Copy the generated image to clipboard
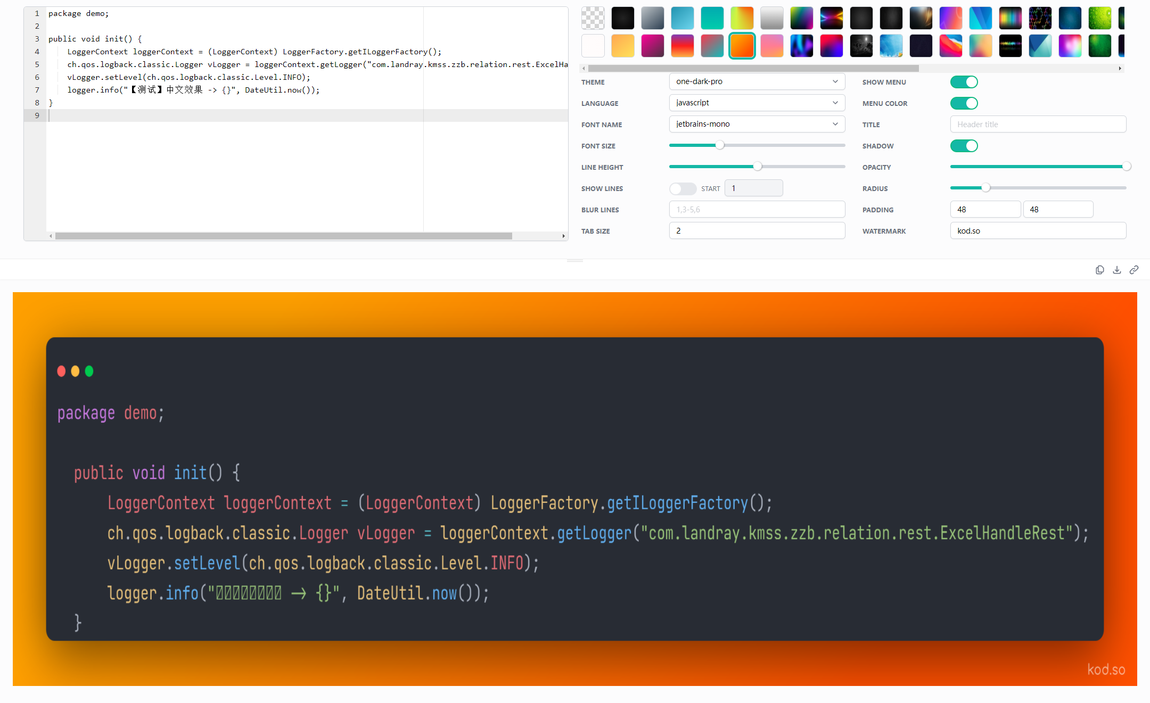1150x703 pixels. [1099, 270]
